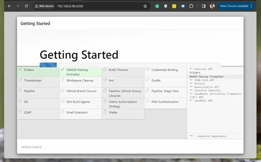The width and height of the screenshot is (261, 162).
Task: Click the Email Extension plugin name
Action: click(x=77, y=112)
